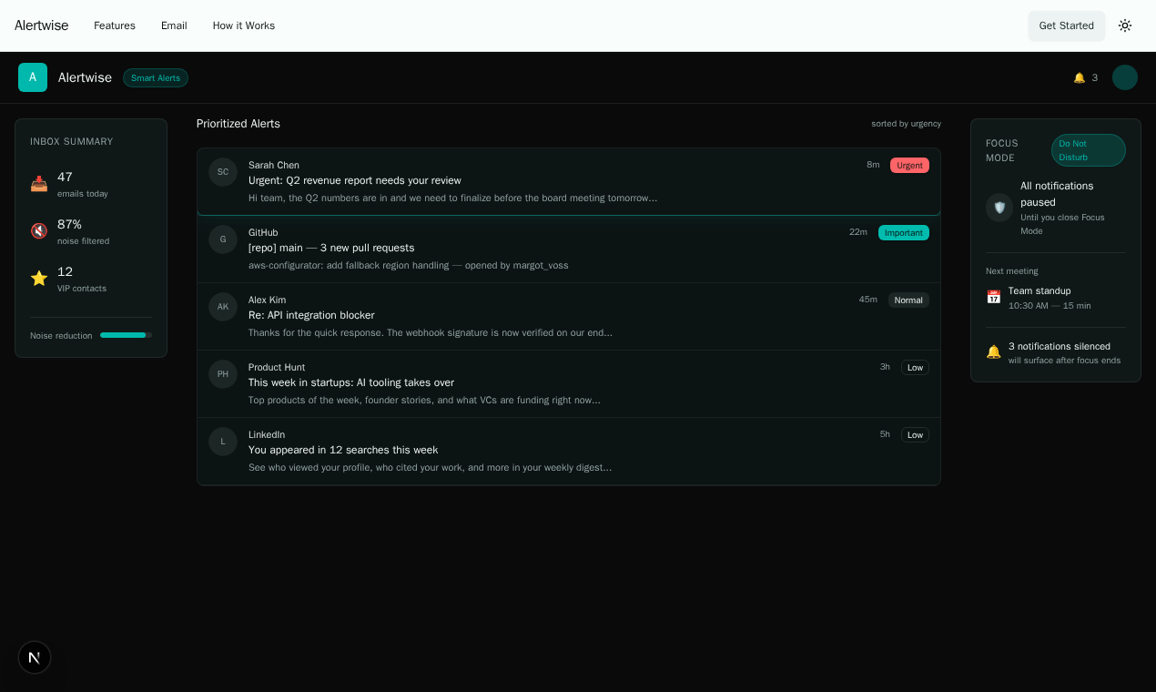Click the bell icon beside notifications silenced
The height and width of the screenshot is (692, 1156).
pyautogui.click(x=994, y=352)
